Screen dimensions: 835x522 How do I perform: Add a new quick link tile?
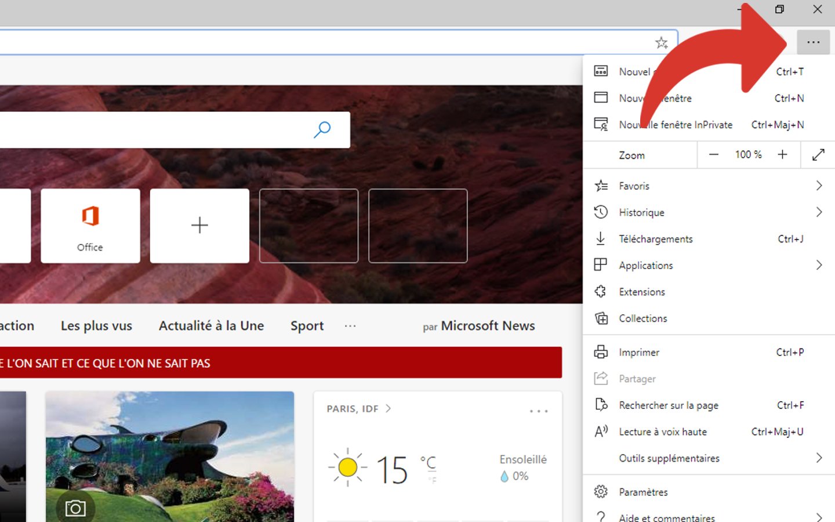pos(199,226)
